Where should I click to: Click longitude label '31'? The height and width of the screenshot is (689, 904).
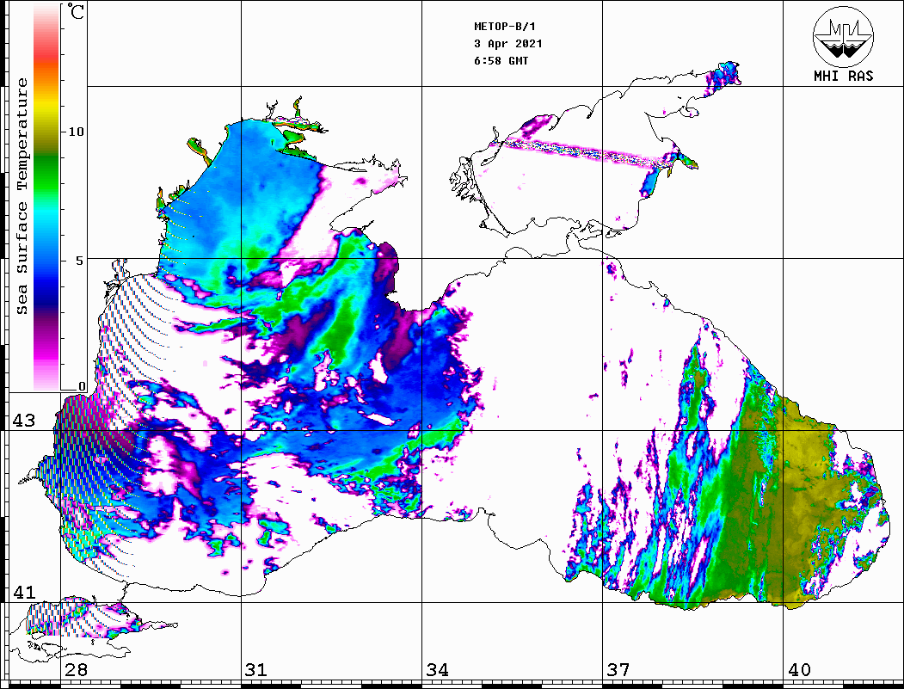(256, 670)
